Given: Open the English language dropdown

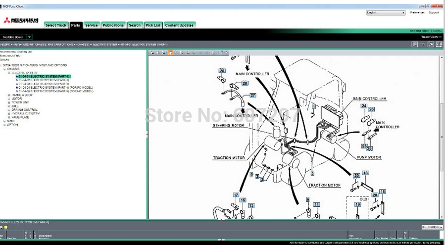Looking at the screenshot, I should pyautogui.click(x=386, y=13).
